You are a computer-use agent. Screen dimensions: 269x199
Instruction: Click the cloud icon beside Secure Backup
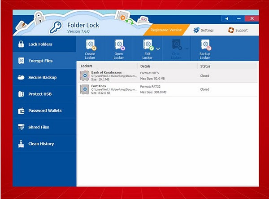pos(21,78)
